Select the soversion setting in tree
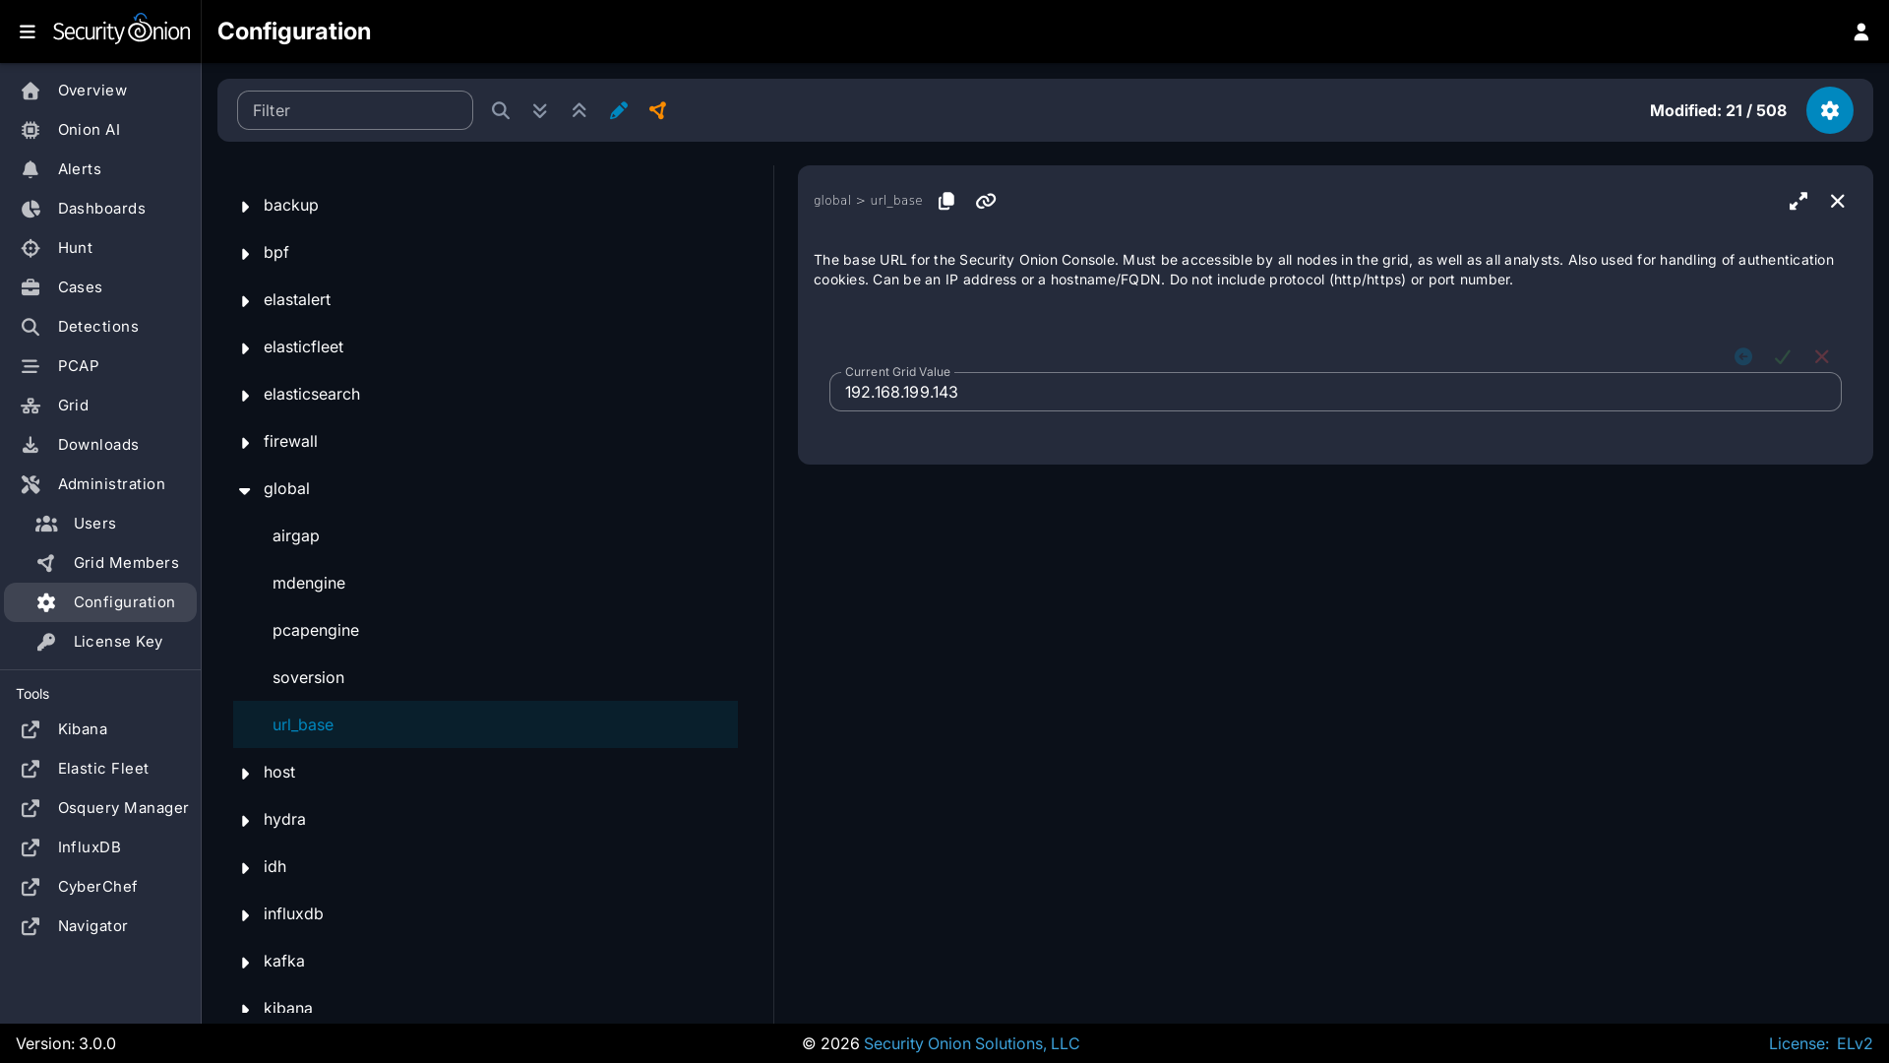This screenshot has height=1063, width=1889. [308, 677]
